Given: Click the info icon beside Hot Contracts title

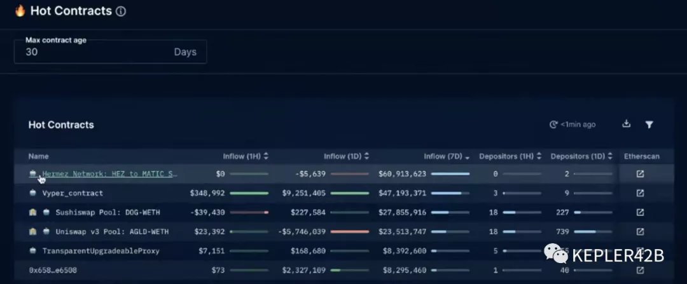Looking at the screenshot, I should click(121, 11).
